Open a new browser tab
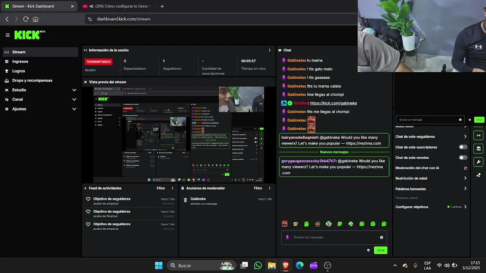Image resolution: width=486 pixels, height=273 pixels. pyautogui.click(x=162, y=6)
